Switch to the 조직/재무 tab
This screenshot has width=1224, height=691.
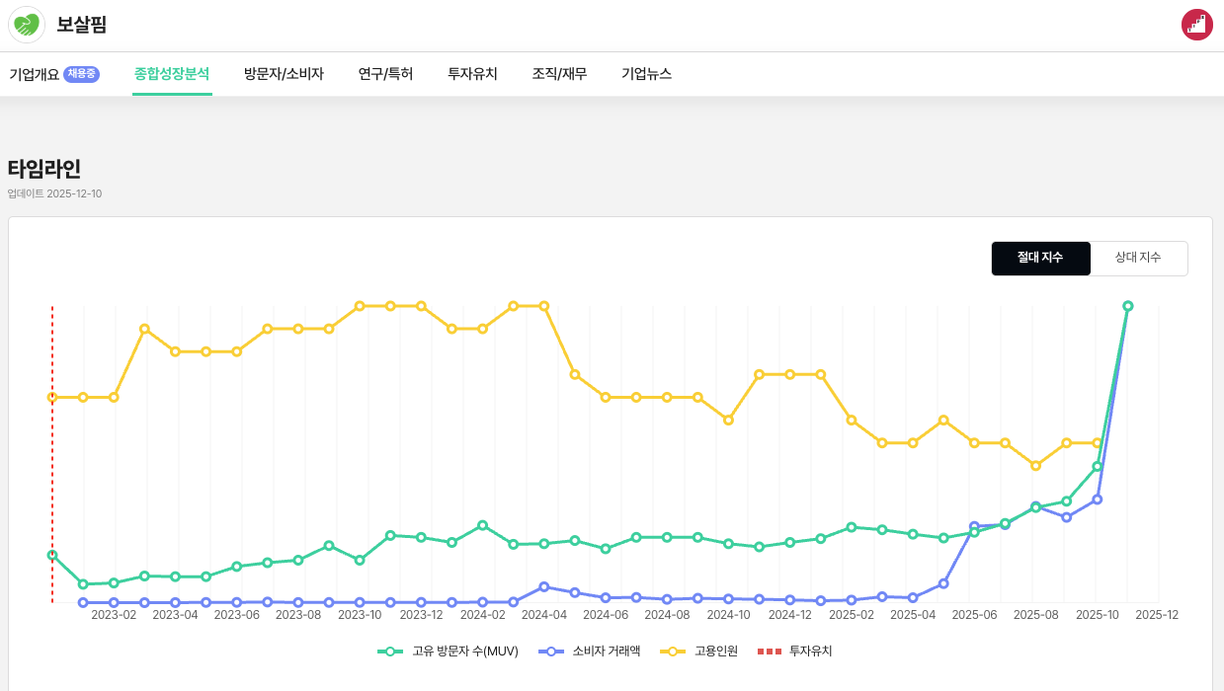[559, 73]
